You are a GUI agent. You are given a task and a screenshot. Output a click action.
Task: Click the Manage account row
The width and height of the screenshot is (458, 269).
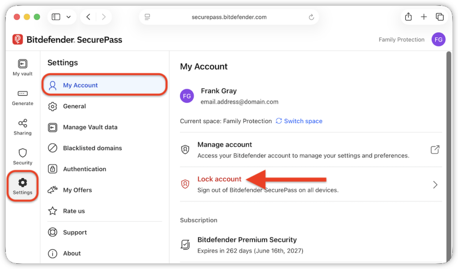pos(311,149)
